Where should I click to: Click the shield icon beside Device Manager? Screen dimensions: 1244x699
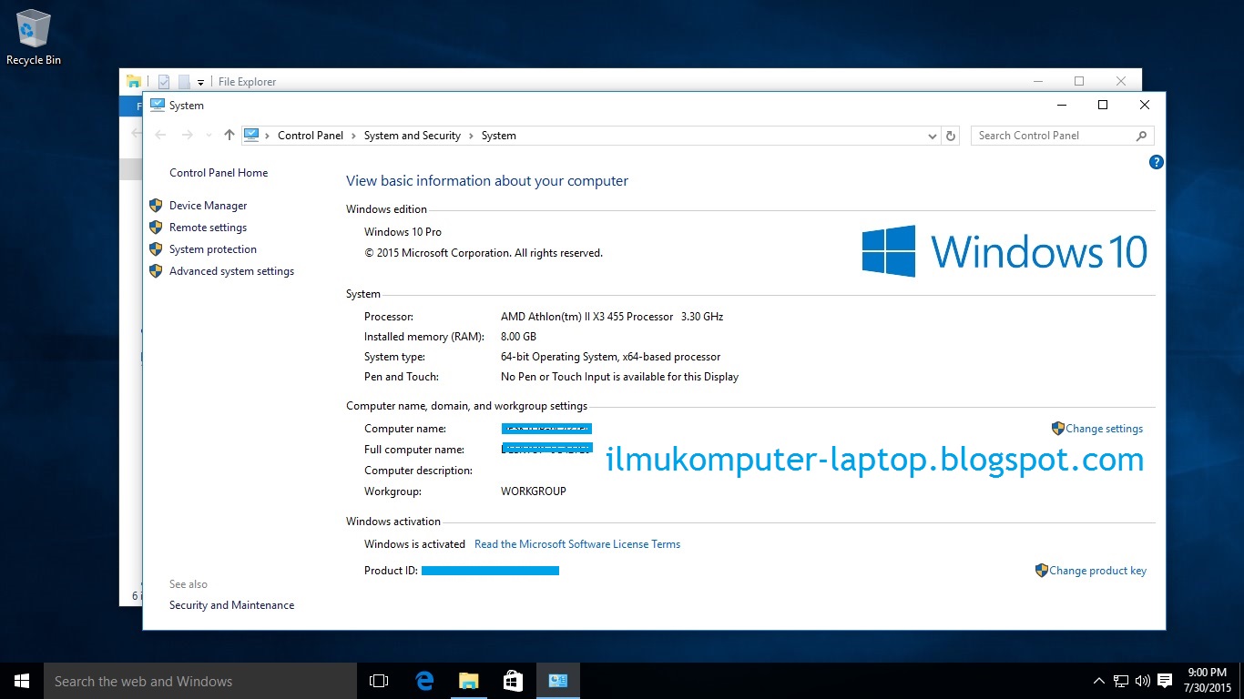(156, 206)
